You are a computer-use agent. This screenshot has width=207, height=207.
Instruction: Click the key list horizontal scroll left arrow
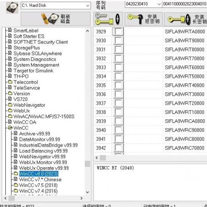click(x=97, y=158)
